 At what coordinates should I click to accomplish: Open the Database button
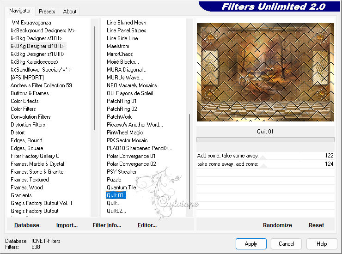27,225
